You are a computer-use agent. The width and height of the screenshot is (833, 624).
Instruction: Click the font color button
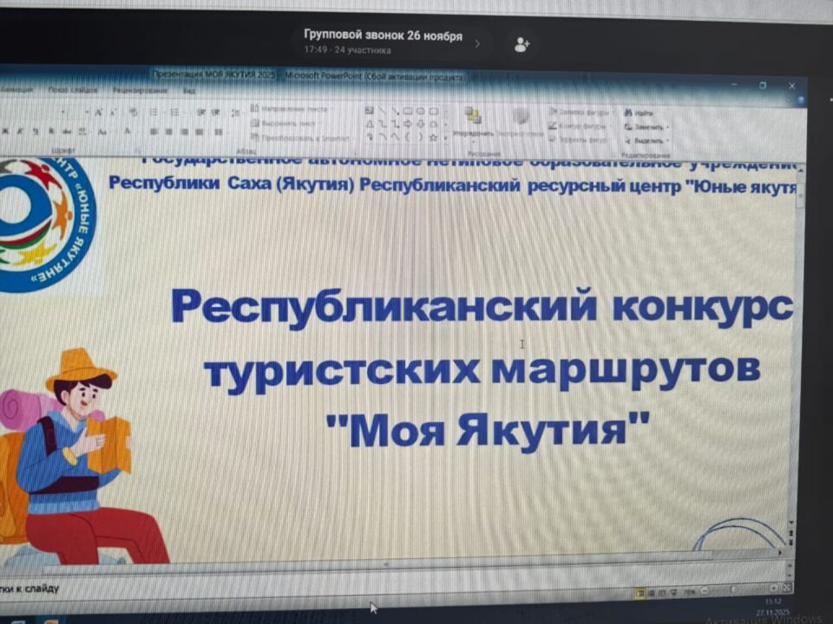coord(128,131)
